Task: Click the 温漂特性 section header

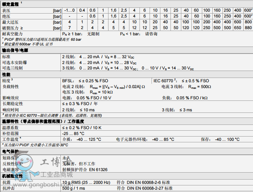Action: 43,121
